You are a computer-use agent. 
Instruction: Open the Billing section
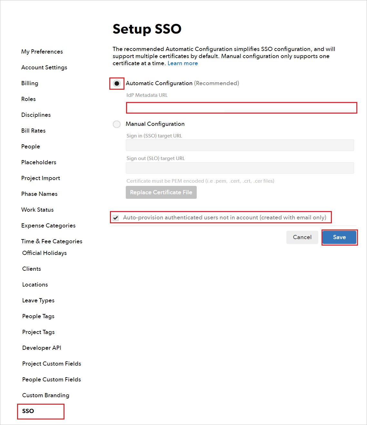[29, 83]
